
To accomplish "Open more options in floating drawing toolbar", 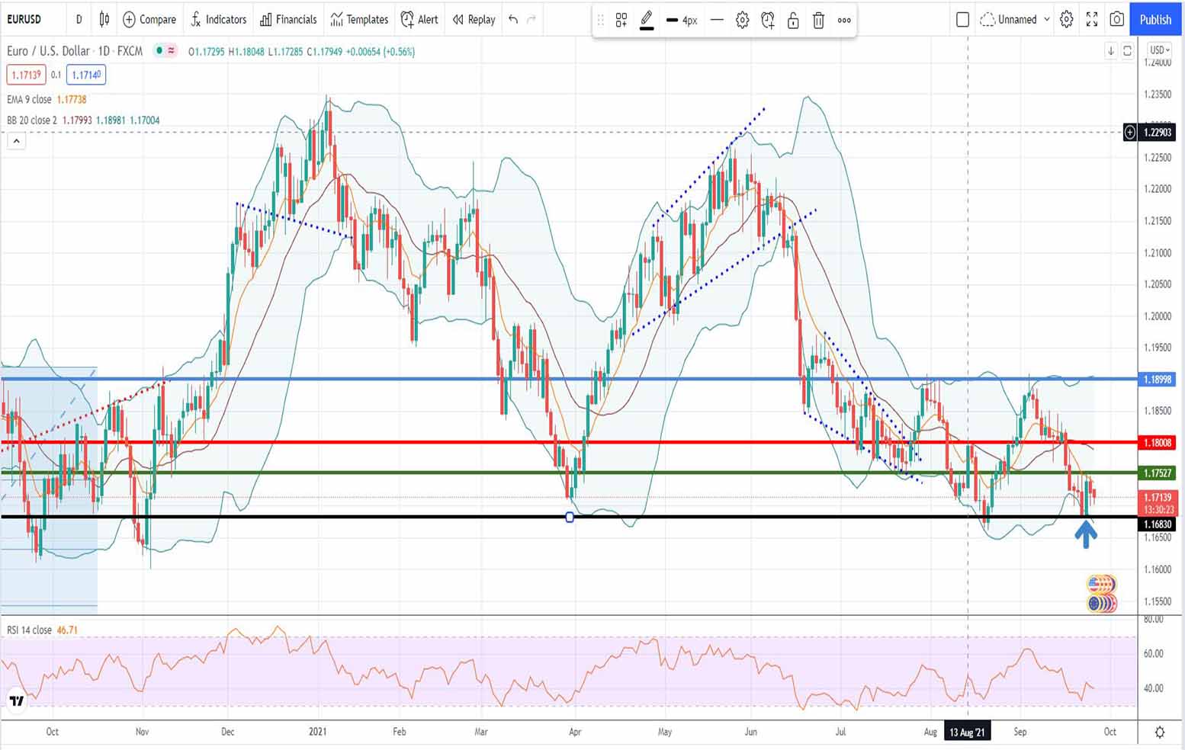I will 844,21.
